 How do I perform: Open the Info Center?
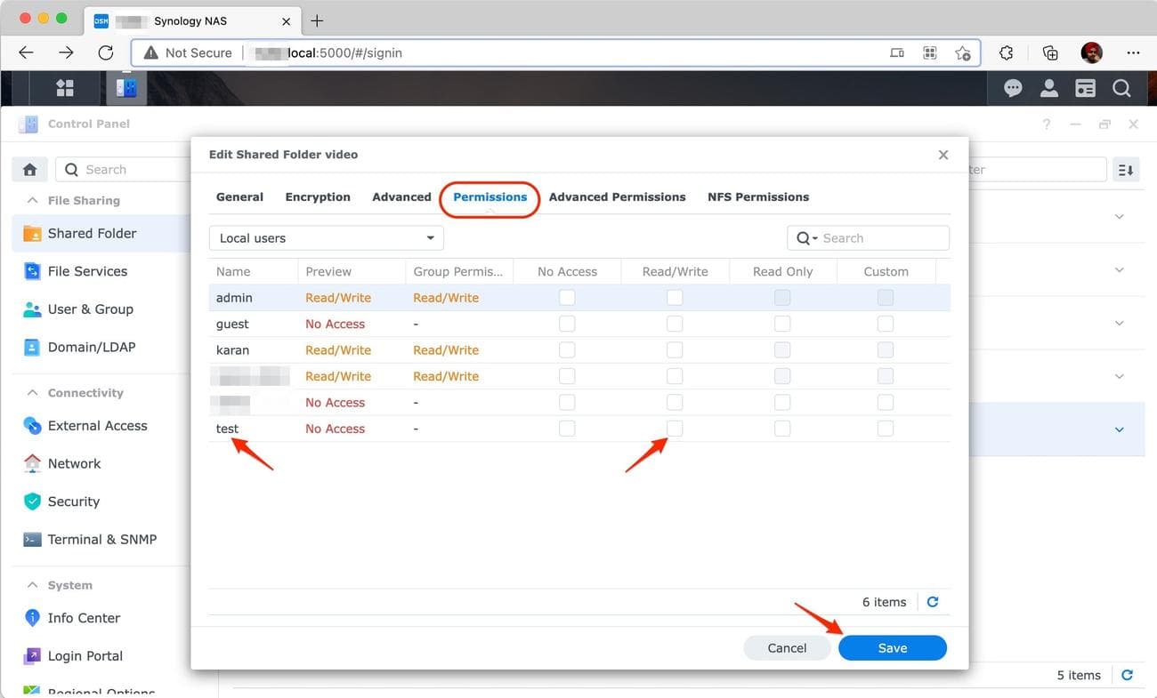pos(32,617)
